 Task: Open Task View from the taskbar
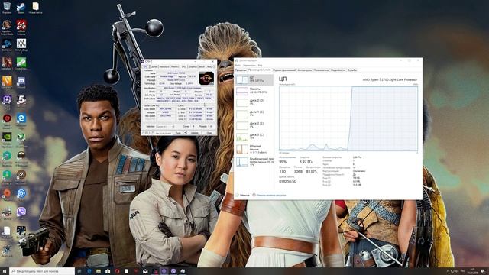[x=79, y=271]
